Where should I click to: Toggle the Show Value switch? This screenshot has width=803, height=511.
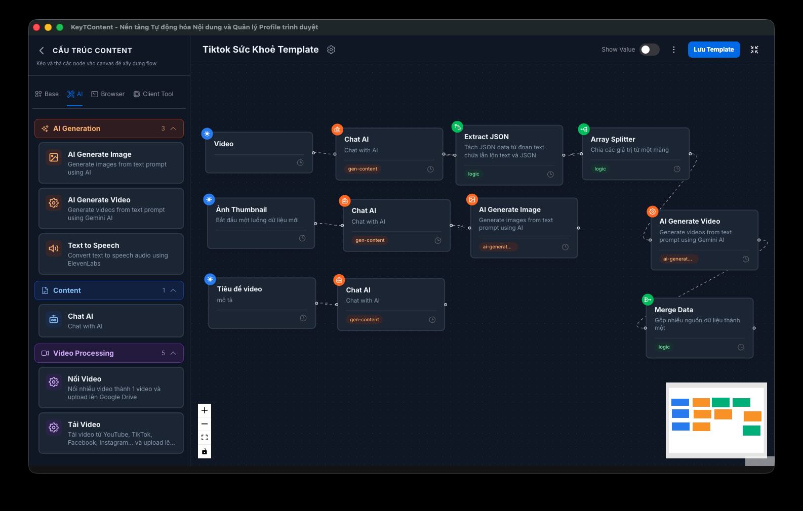click(649, 50)
